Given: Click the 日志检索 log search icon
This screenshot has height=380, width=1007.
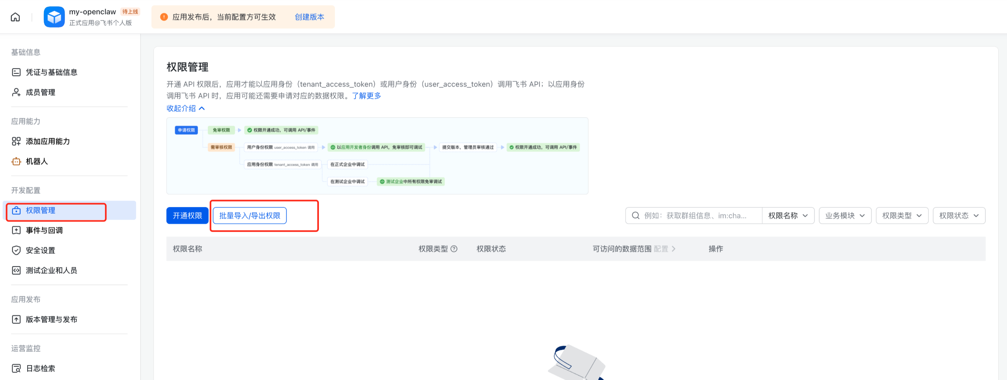Looking at the screenshot, I should click(16, 368).
